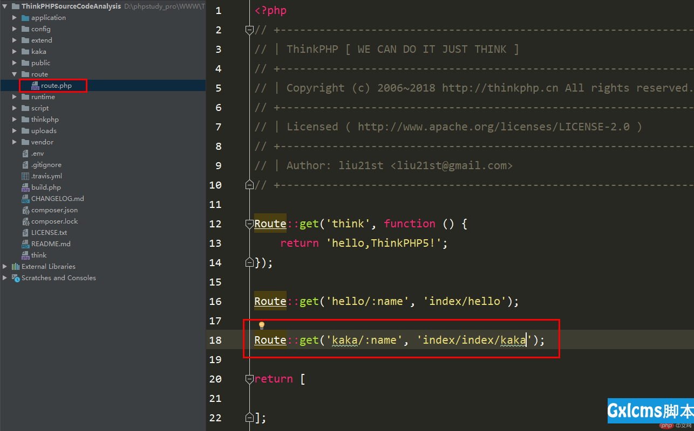Fold the comment block at line 2

(249, 30)
